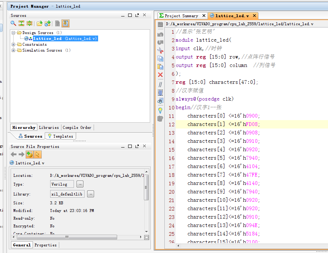The image size is (328, 253).
Task: Collapse the Design Sources tree node
Action: [x=14, y=33]
